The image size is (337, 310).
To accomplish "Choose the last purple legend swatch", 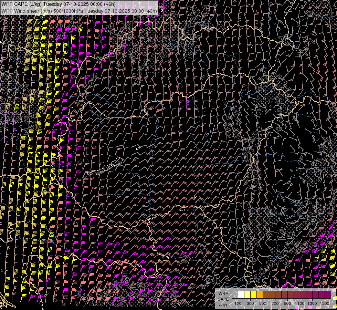I will pyautogui.click(x=328, y=295).
